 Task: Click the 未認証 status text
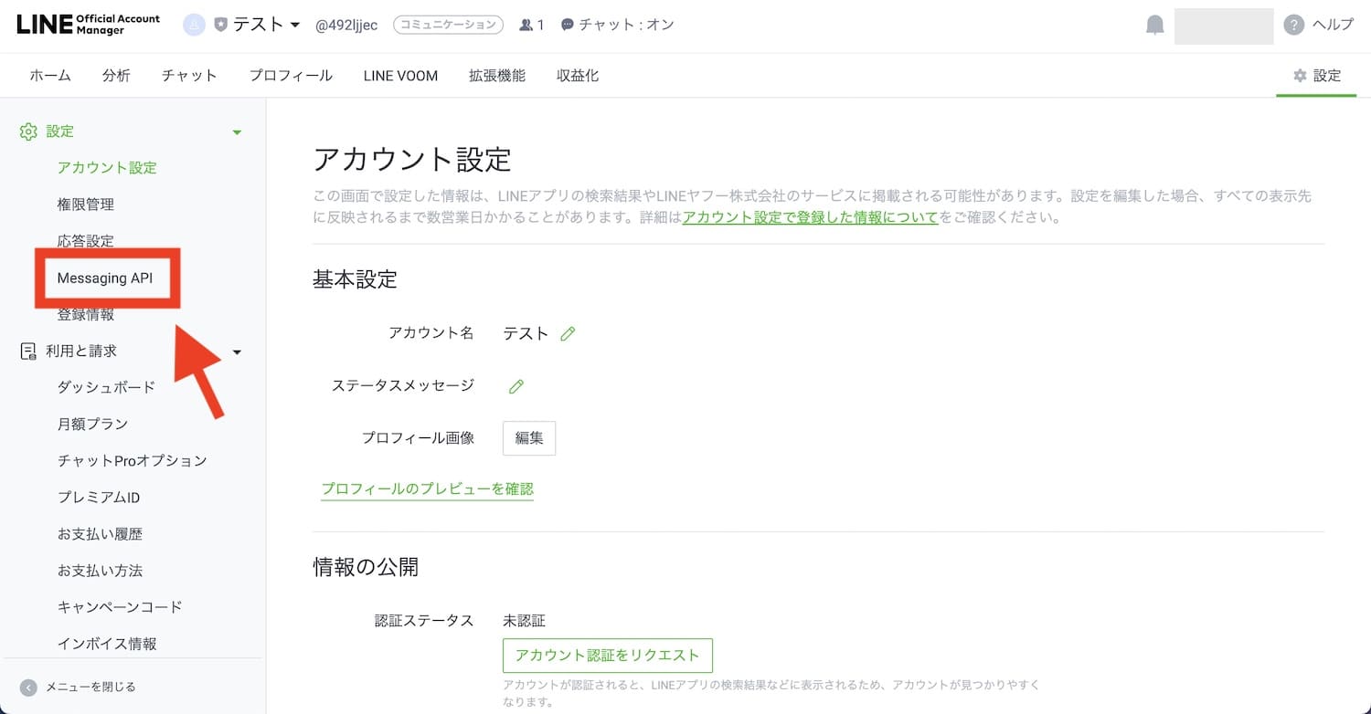(525, 621)
